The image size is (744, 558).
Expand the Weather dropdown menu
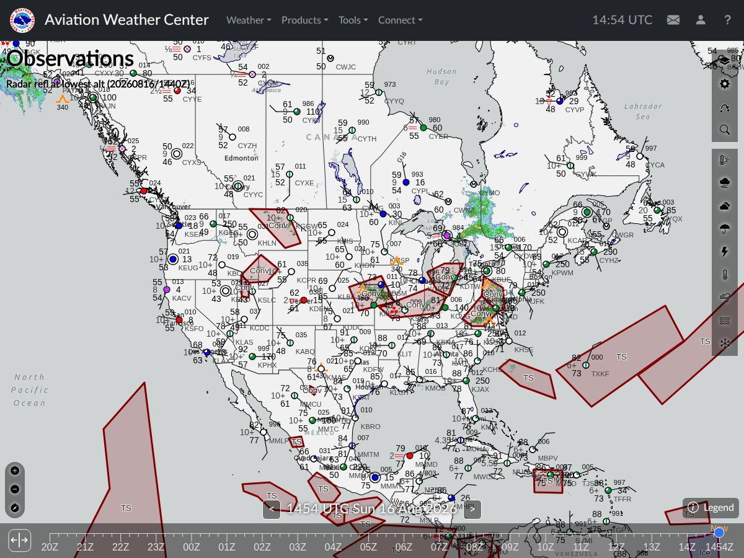249,20
